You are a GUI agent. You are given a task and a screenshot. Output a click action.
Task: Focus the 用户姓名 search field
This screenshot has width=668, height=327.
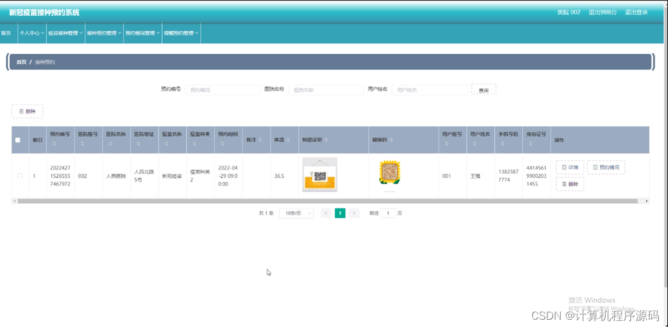[x=430, y=90]
